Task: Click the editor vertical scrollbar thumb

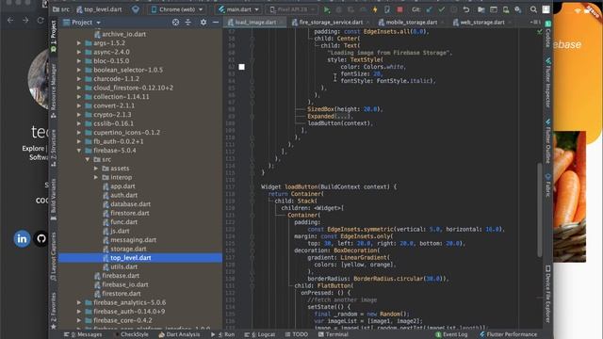Action: coord(540,209)
